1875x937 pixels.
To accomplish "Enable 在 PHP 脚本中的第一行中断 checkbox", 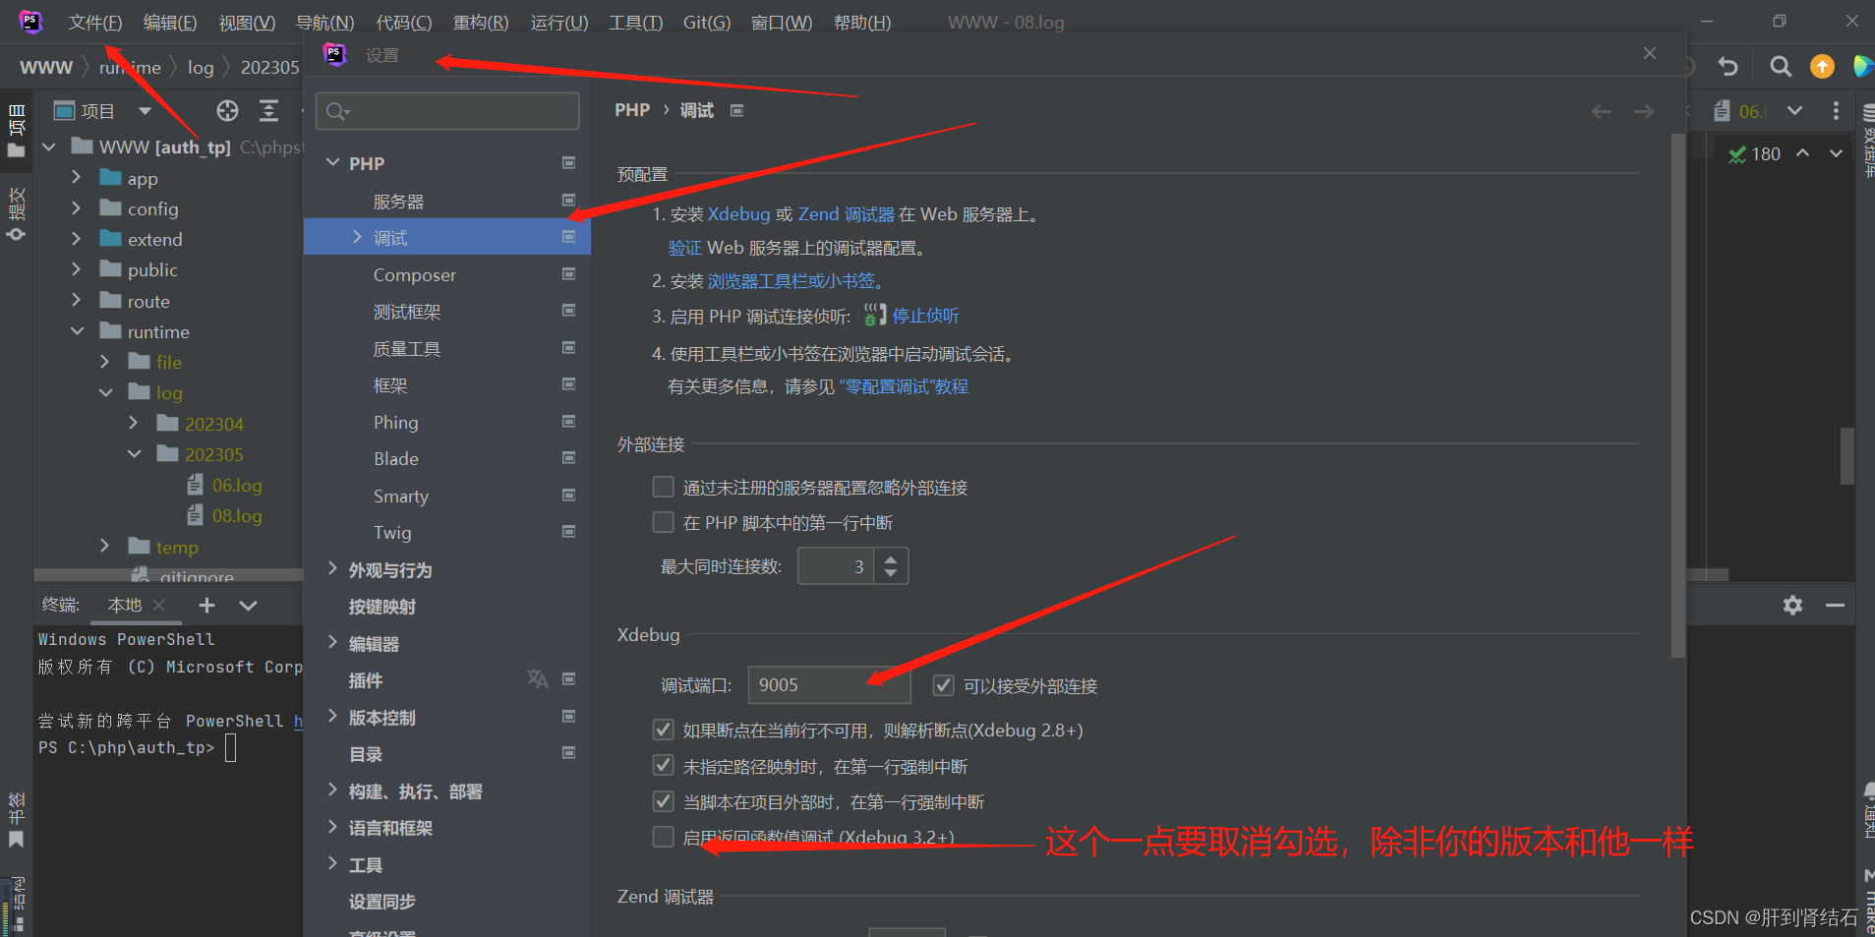I will coord(664,522).
